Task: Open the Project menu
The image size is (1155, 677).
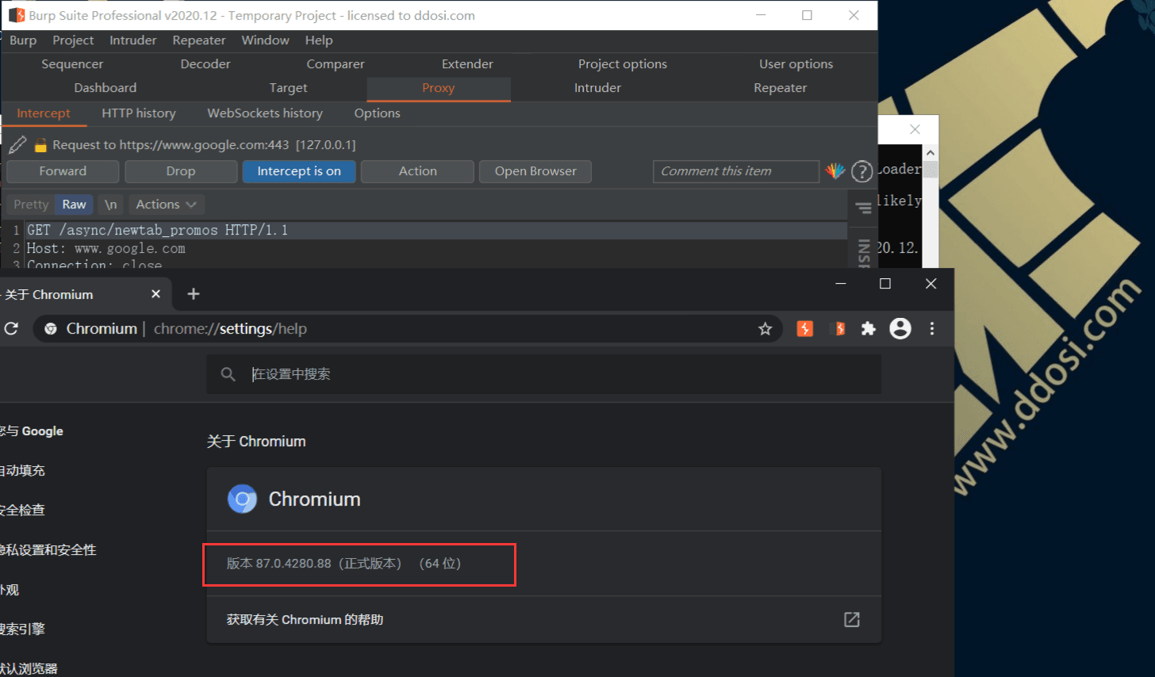Action: 73,40
